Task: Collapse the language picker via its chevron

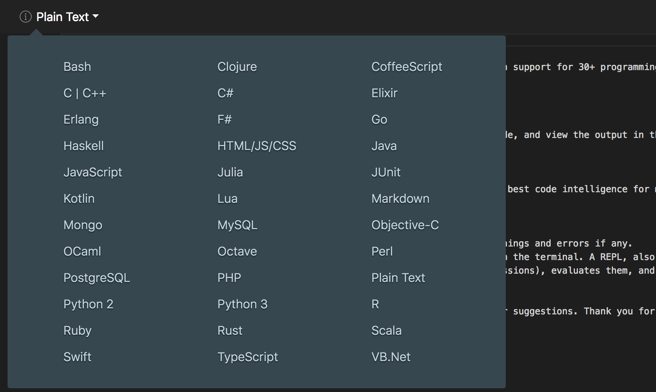Action: 96,17
